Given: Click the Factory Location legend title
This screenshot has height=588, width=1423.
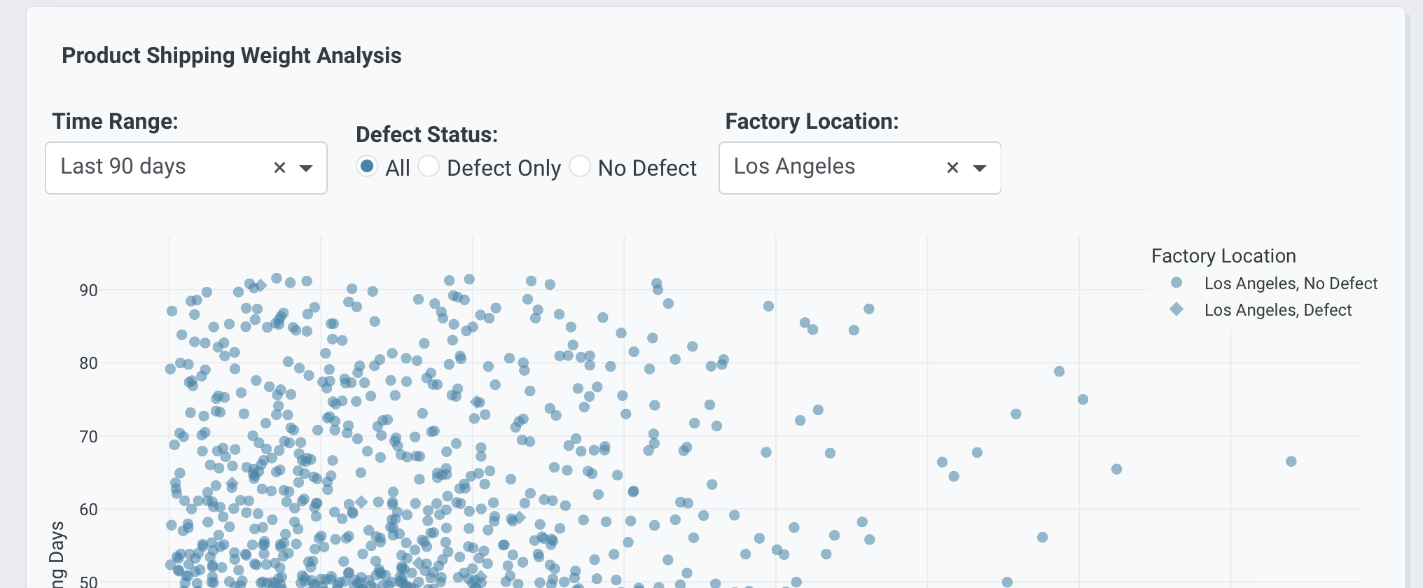Looking at the screenshot, I should pyautogui.click(x=1223, y=256).
